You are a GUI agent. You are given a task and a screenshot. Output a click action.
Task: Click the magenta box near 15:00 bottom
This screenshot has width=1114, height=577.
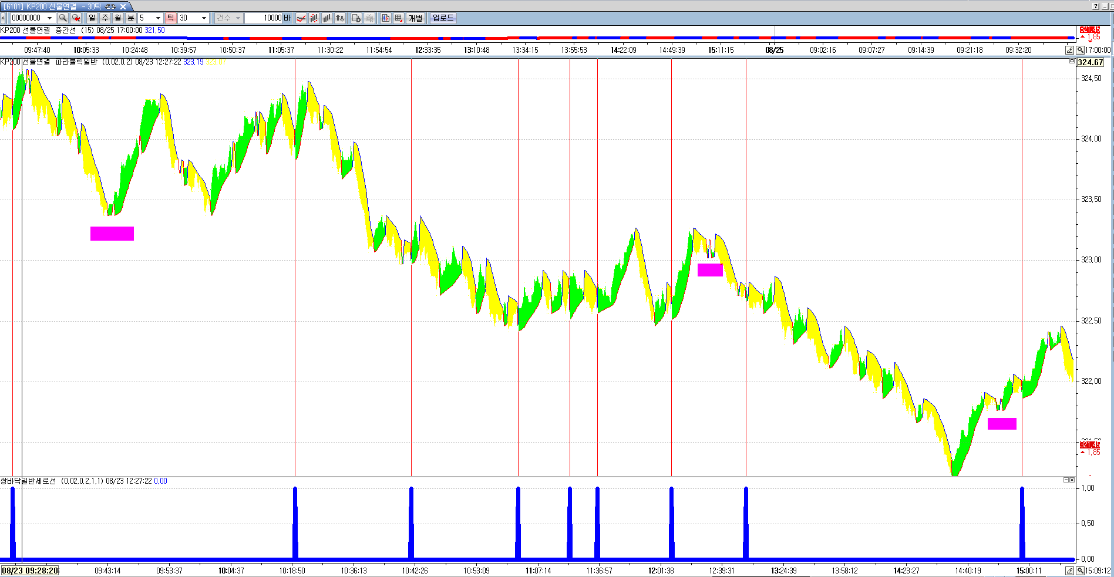[1002, 424]
